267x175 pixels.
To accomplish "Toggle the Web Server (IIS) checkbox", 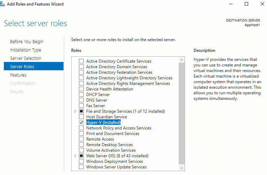I will click(x=81, y=156).
